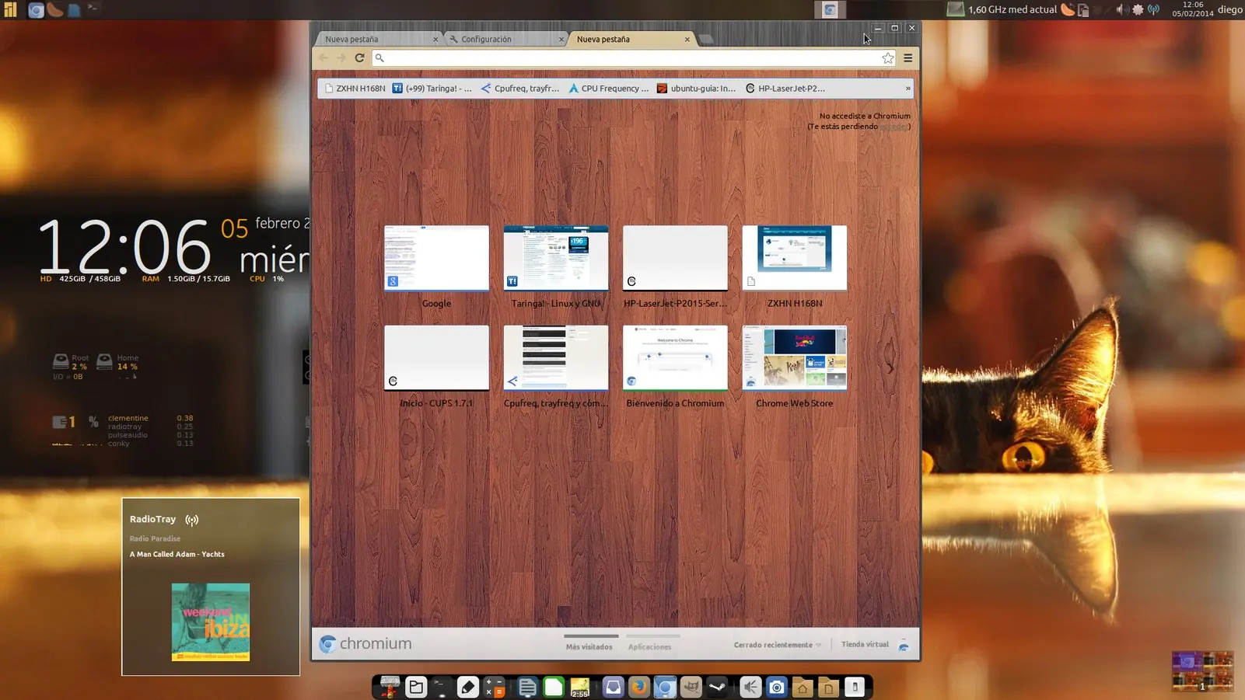
Task: Open the Chromium hamburger menu
Action: tap(908, 58)
